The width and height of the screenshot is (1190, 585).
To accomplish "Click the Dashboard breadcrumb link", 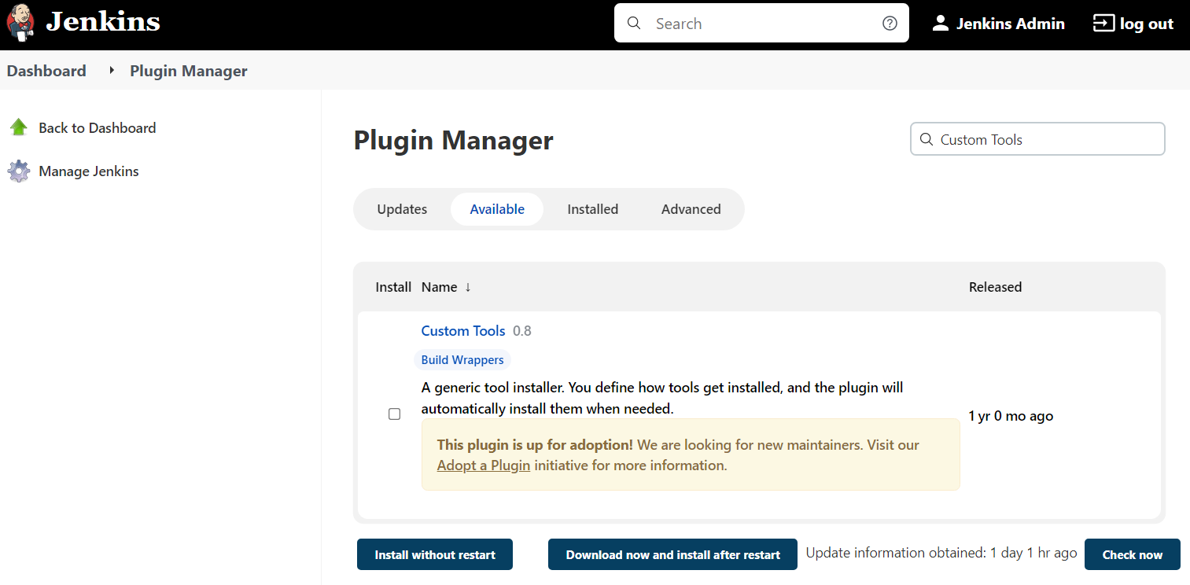I will tap(46, 71).
